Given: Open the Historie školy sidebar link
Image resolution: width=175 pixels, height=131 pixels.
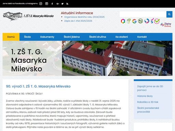Looking at the screenshot, I should click(145, 96).
